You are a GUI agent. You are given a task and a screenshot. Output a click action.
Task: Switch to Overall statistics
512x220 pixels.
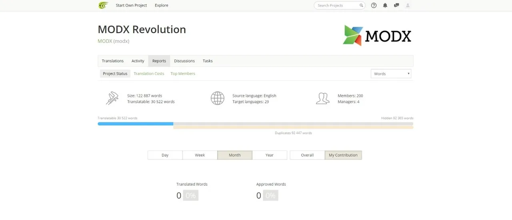[307, 155]
